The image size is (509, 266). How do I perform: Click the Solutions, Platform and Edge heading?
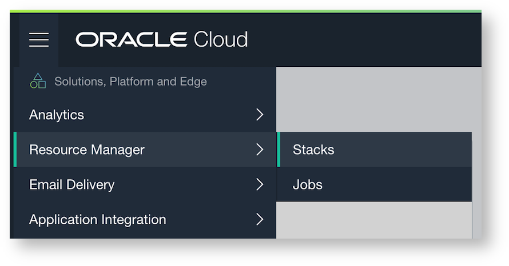[130, 82]
